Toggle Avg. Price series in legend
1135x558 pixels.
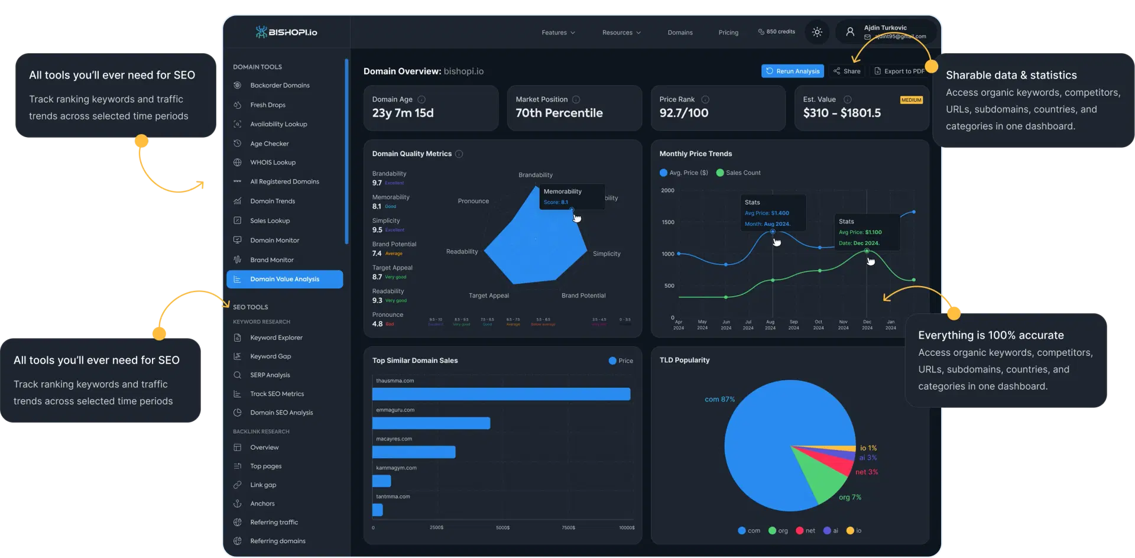pos(684,173)
